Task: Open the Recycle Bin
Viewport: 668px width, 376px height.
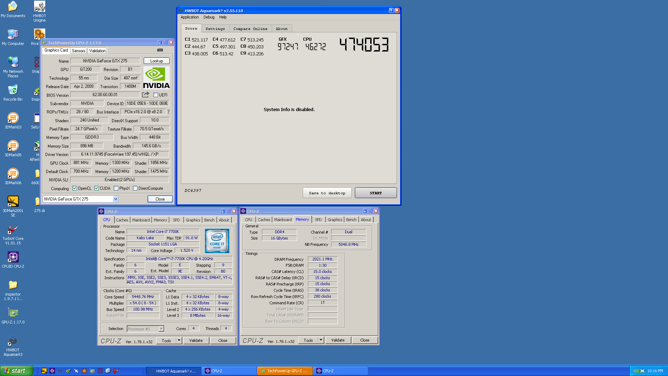Action: [13, 93]
